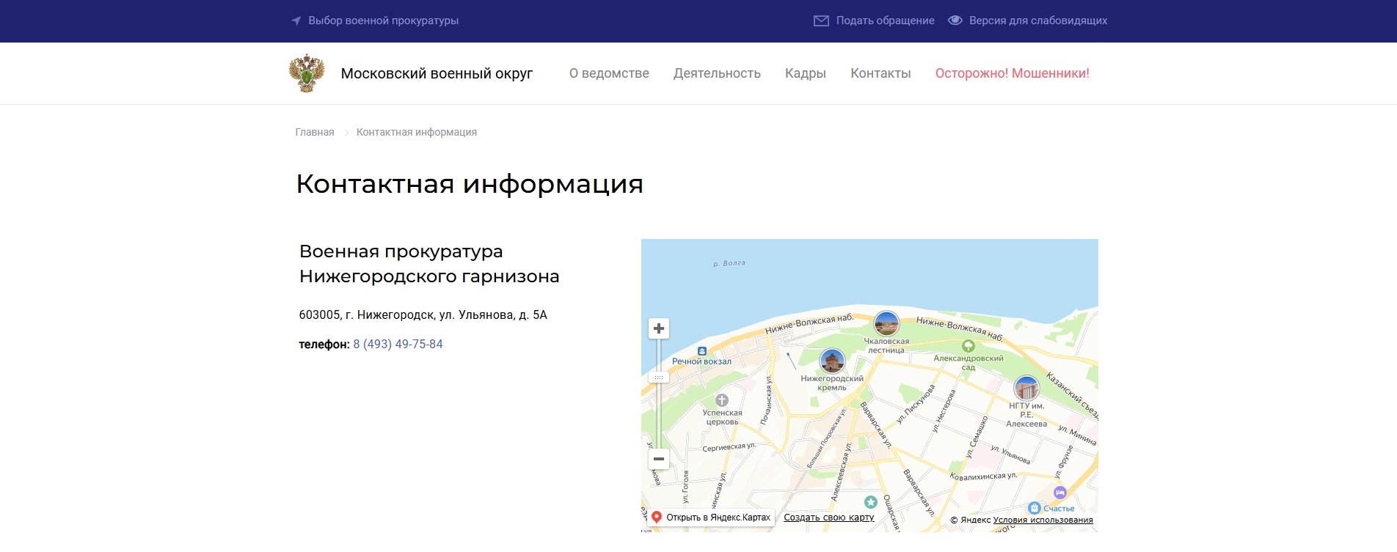Click the Успенская церковь map pin
The height and width of the screenshot is (552, 1397).
coord(722,400)
